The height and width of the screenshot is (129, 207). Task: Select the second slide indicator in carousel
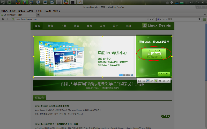click(x=124, y=75)
